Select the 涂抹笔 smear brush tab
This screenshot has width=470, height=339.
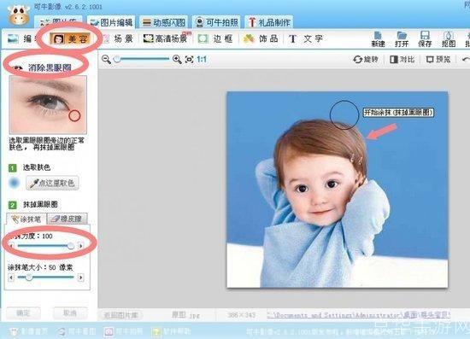click(x=26, y=219)
